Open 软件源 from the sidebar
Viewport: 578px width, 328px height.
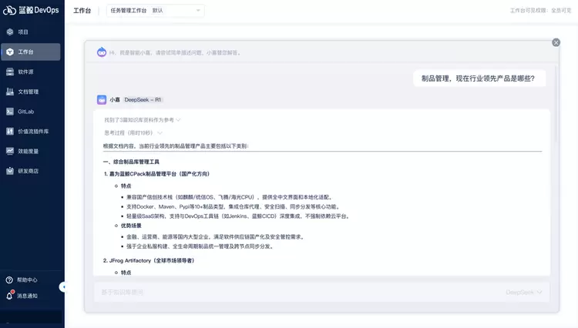[x=25, y=72]
